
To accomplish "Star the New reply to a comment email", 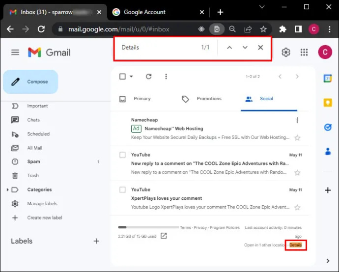I will click(x=298, y=172).
